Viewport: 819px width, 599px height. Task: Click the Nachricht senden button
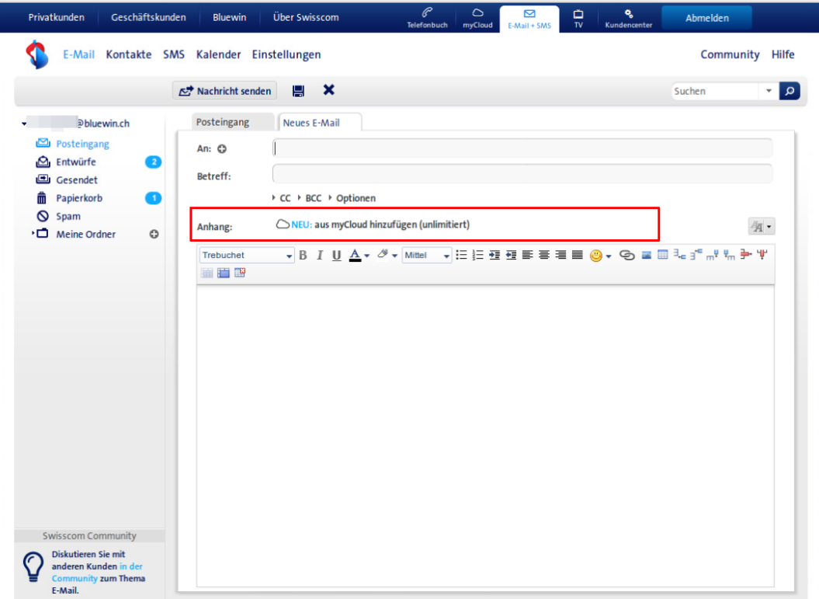pyautogui.click(x=225, y=91)
